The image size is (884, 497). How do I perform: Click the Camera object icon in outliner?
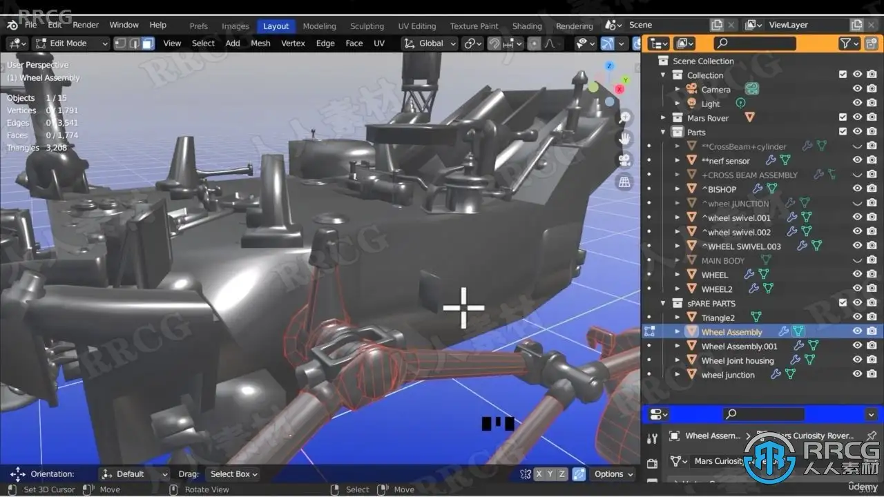pyautogui.click(x=691, y=89)
